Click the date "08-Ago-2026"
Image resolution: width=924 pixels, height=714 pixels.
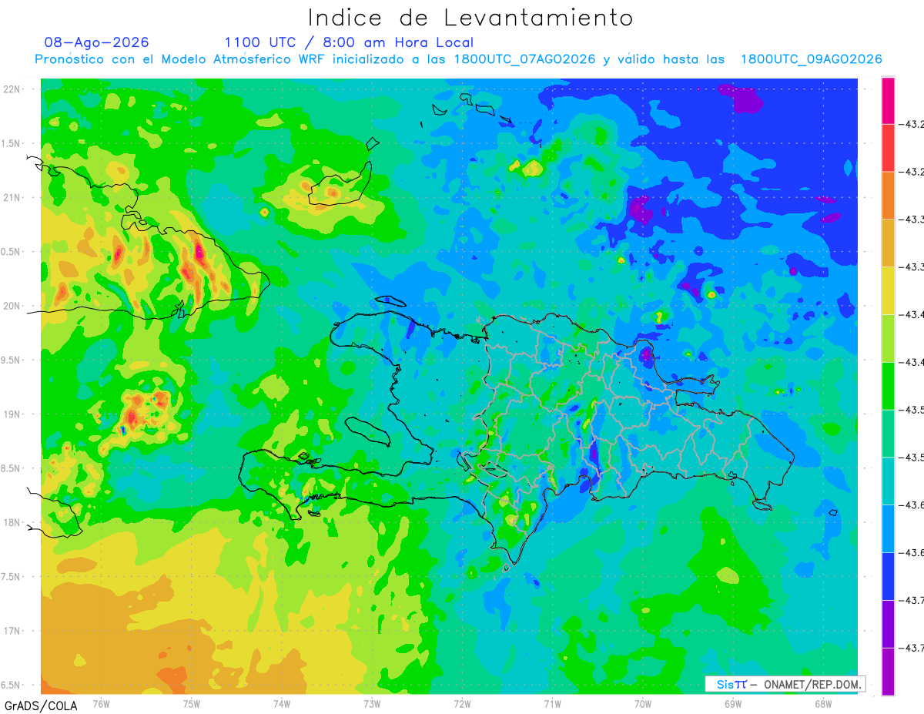coord(96,42)
